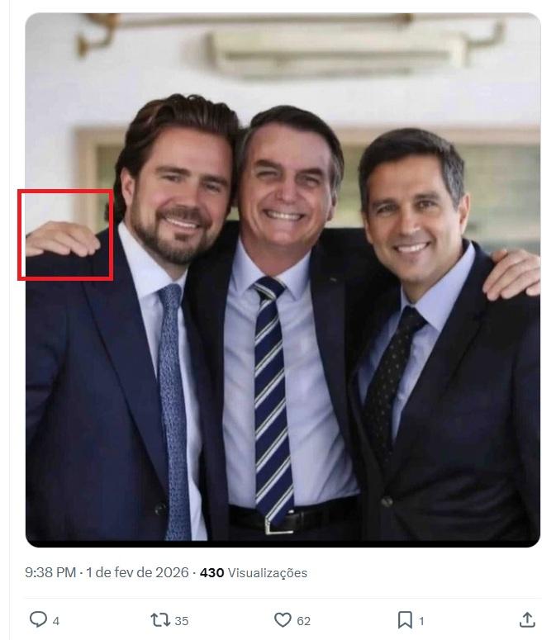
Task: Open the 9:38 PM timestamp link
Action: click(50, 572)
